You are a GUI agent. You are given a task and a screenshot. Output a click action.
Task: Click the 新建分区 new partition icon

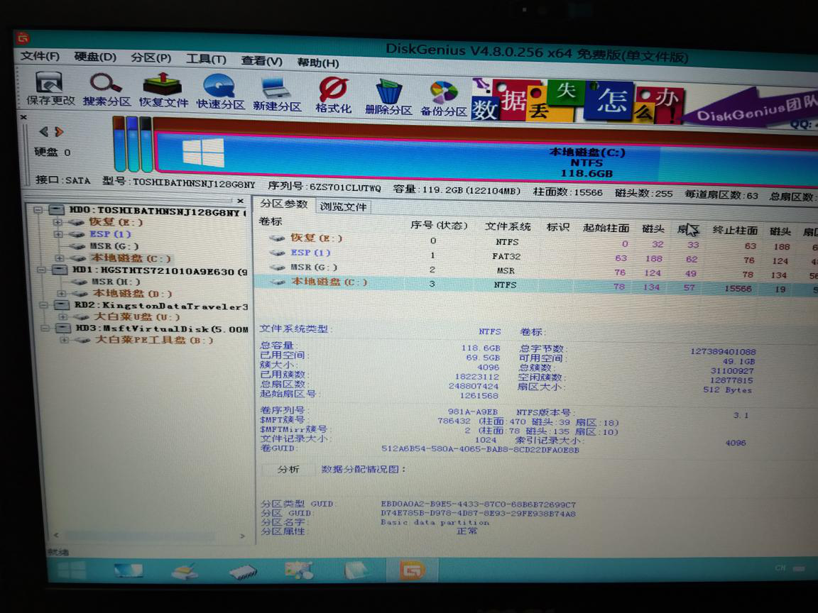[276, 94]
